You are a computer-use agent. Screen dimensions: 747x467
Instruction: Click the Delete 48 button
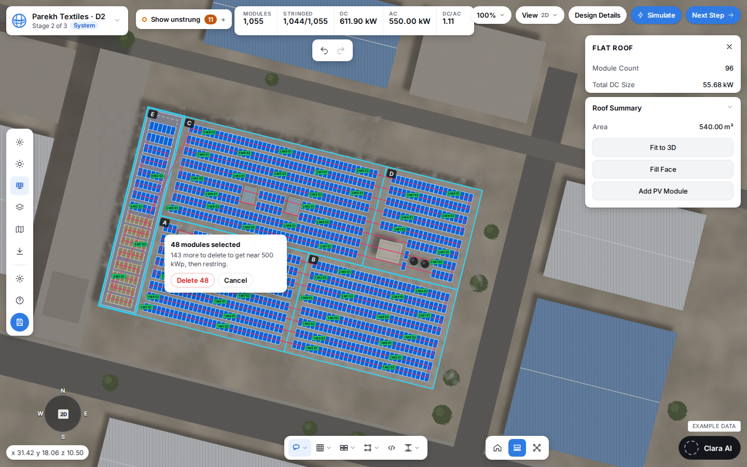192,280
